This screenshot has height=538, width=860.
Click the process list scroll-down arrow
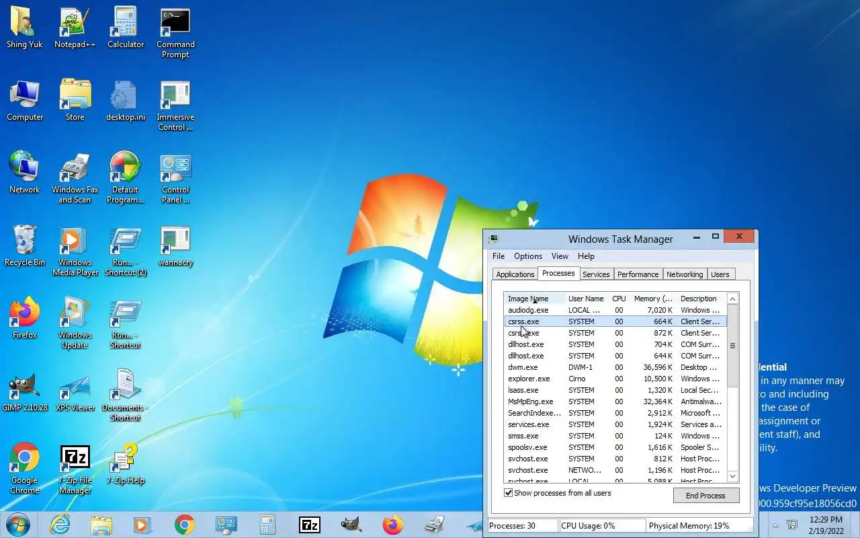click(733, 476)
